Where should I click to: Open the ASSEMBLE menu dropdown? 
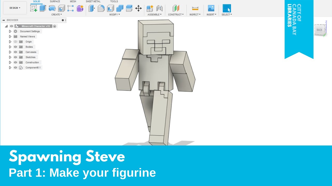click(155, 14)
